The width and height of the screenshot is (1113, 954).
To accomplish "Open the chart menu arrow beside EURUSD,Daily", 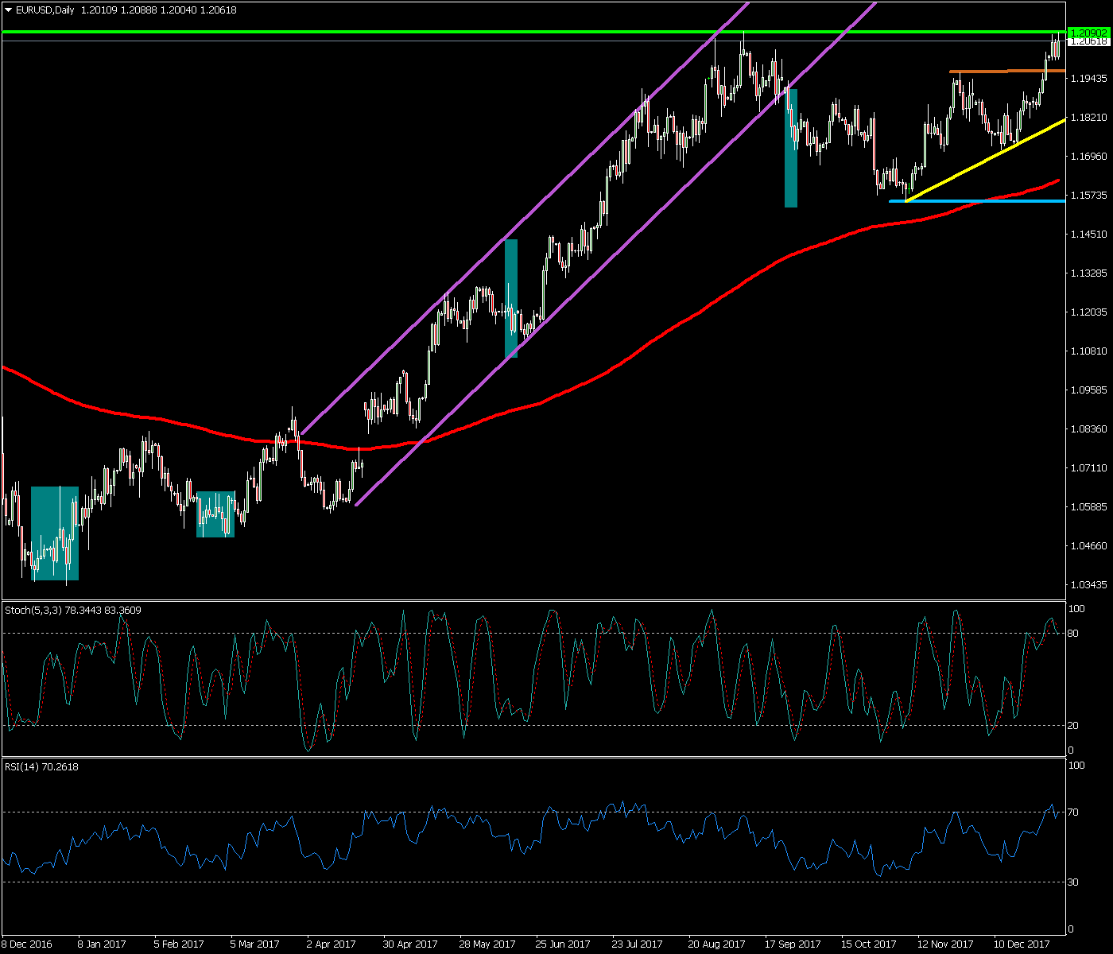I will coord(9,10).
